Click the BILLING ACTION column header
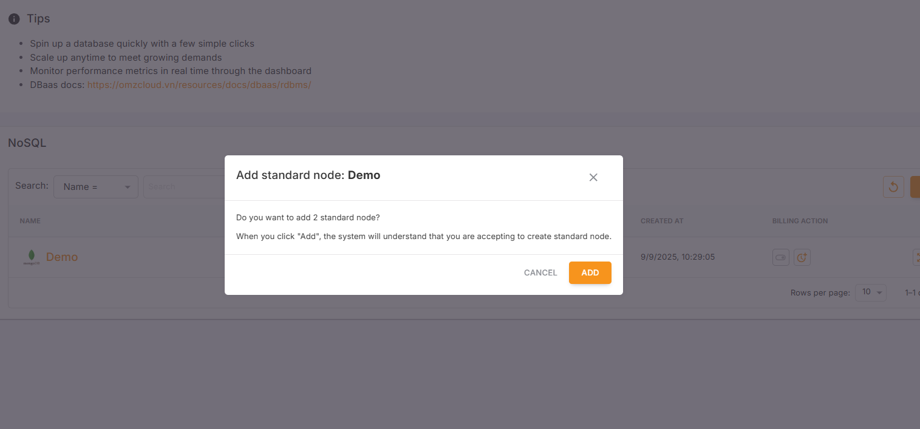 click(x=800, y=220)
